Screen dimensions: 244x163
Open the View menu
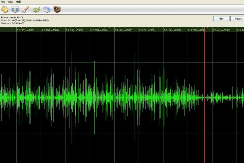click(10, 2)
